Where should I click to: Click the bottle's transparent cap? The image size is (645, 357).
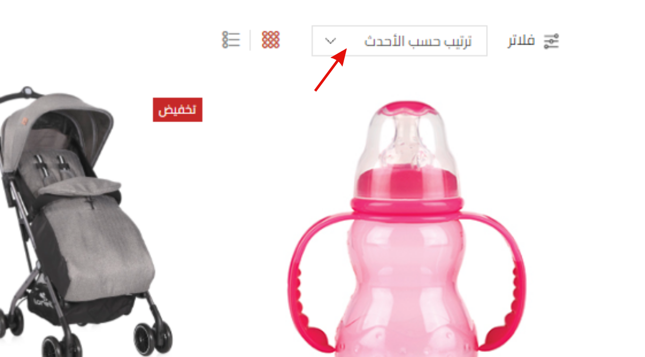(x=406, y=141)
